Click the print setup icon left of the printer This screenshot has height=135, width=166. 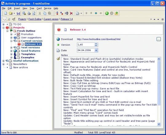[24, 13]
